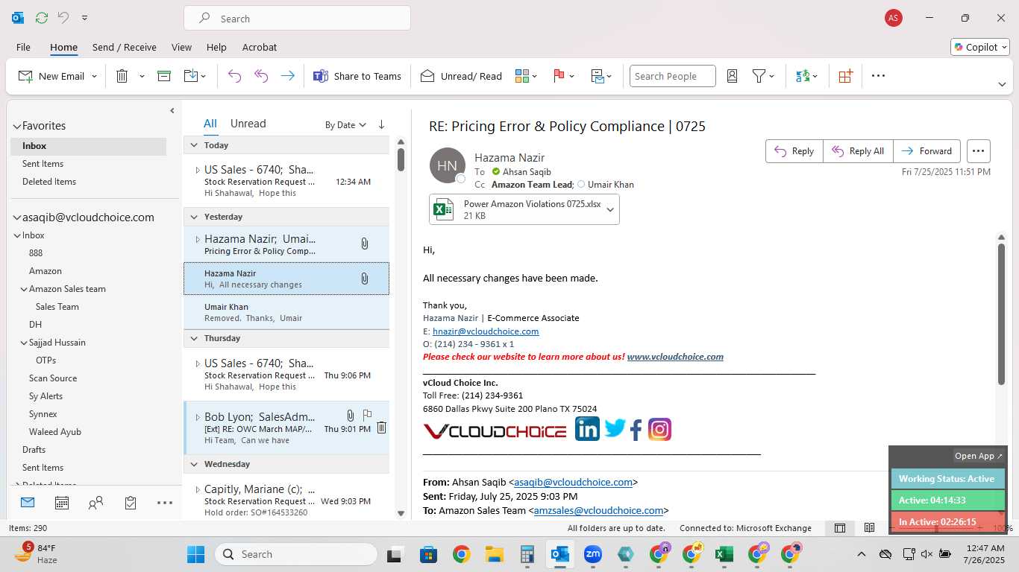Click the reading pane scrollbar

tap(1001, 314)
